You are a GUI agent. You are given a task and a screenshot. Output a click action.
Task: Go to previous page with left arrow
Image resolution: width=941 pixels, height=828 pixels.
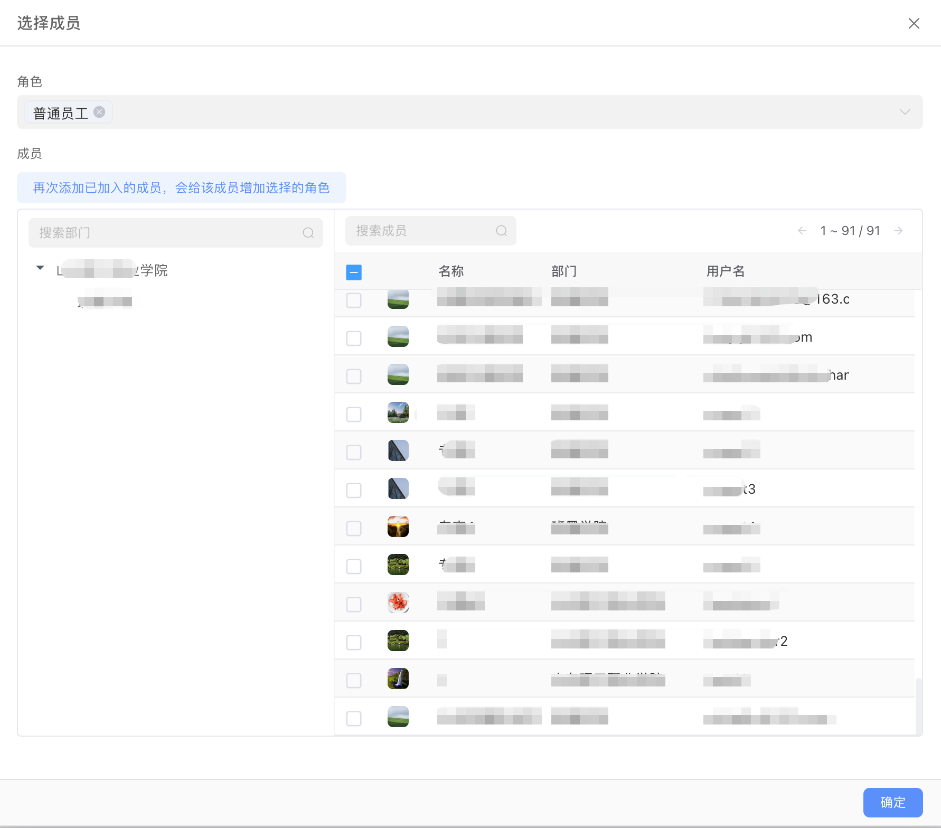(802, 230)
